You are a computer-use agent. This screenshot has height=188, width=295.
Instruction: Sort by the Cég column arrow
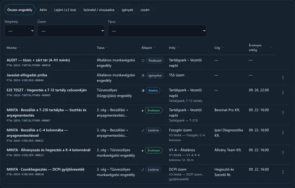(x=223, y=48)
